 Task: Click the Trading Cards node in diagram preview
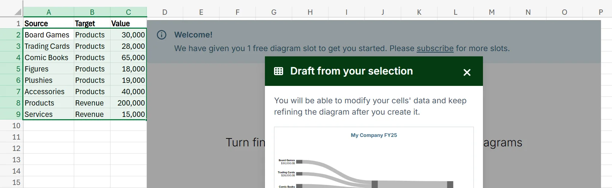pyautogui.click(x=299, y=174)
